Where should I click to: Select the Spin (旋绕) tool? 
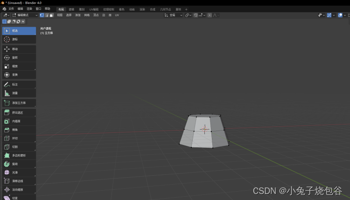19,164
